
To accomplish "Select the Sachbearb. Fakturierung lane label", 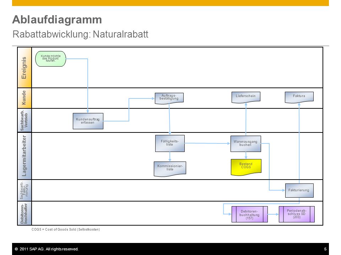I will pos(25,191).
